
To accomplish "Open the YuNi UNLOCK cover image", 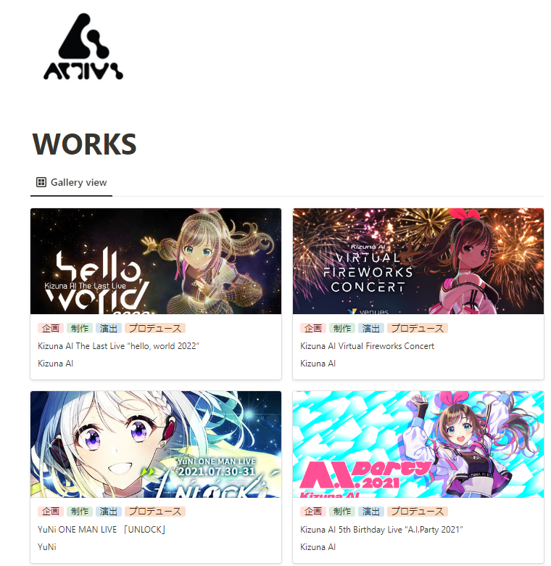I will pos(156,444).
